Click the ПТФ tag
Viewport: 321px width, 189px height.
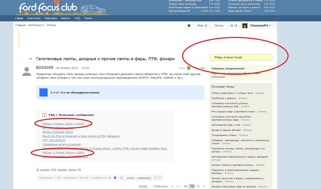54,170
